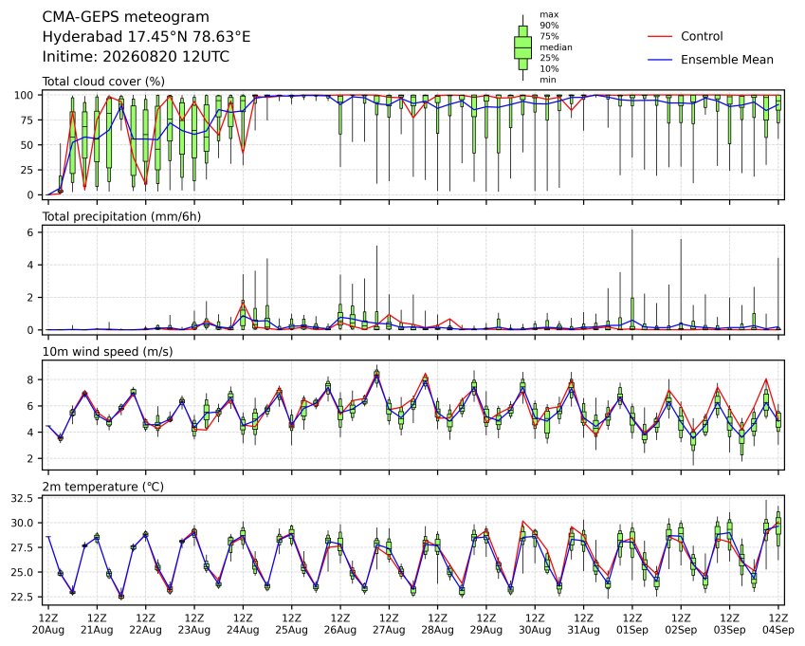Click the Control legend label
Image resolution: width=805 pixels, height=646 pixels.
click(x=702, y=36)
